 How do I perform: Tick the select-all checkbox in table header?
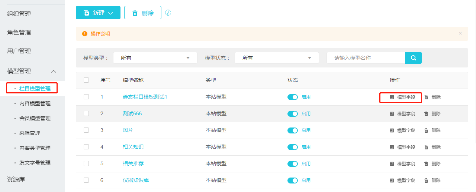[x=86, y=80]
